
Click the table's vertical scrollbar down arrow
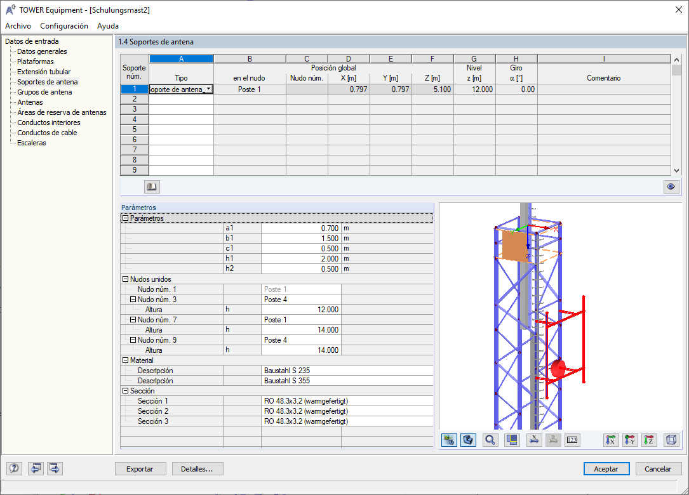tap(676, 171)
